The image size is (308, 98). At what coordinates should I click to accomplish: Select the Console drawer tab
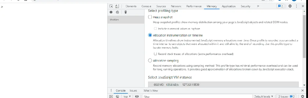coord(121,91)
